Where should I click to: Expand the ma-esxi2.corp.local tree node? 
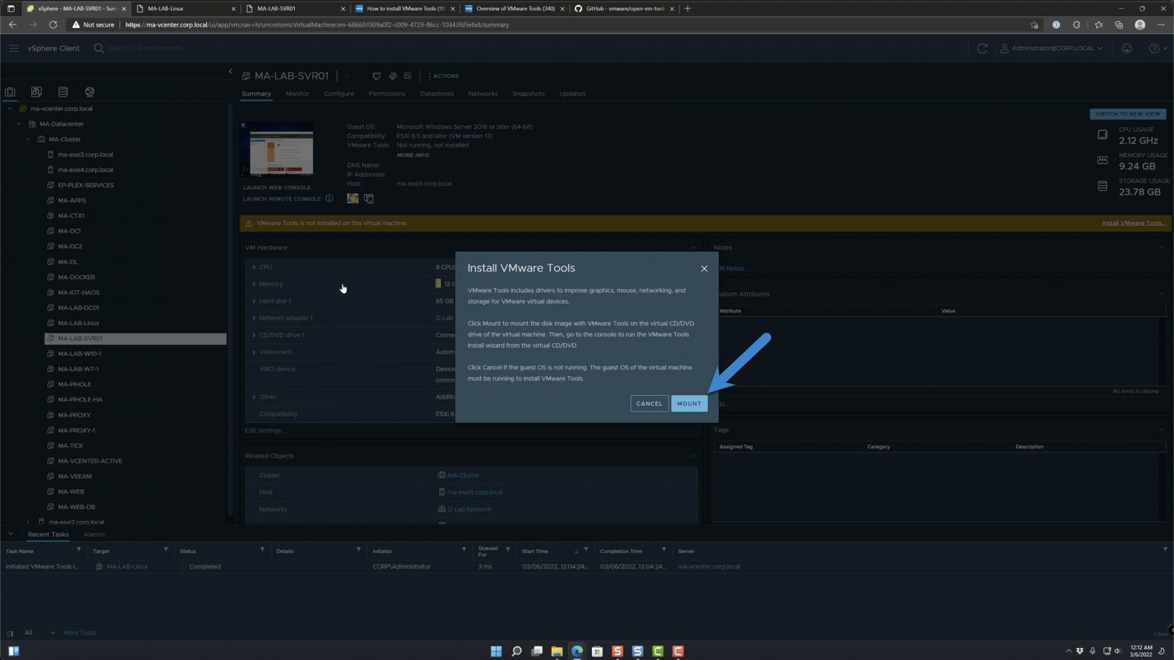(x=28, y=522)
